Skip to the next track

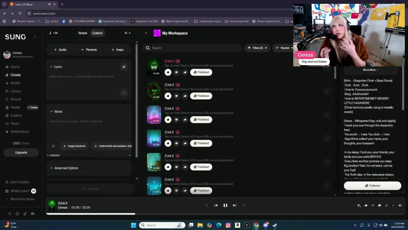[235, 205]
